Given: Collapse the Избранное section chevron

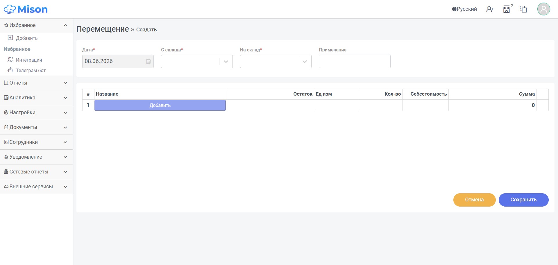Looking at the screenshot, I should click(65, 25).
